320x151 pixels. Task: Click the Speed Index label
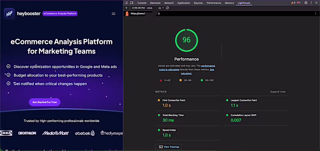tap(169, 130)
